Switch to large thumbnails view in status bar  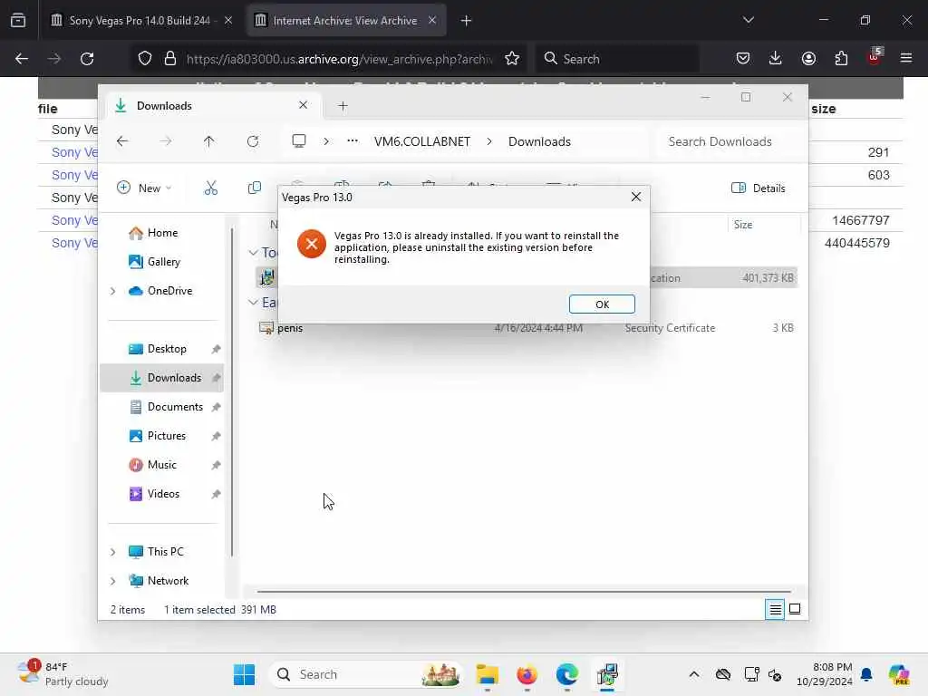click(x=795, y=609)
